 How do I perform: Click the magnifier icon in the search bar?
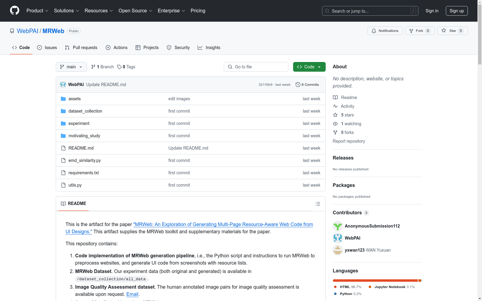pyautogui.click(x=327, y=11)
